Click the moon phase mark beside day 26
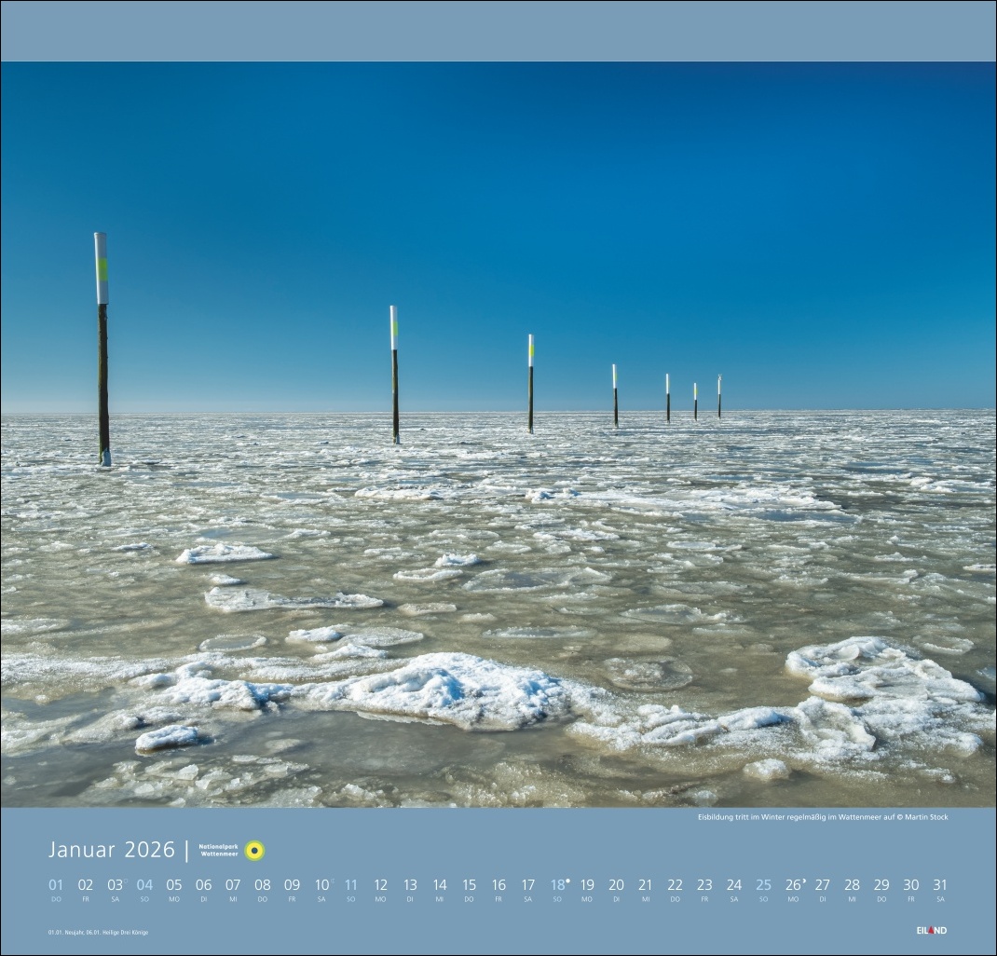This screenshot has height=956, width=997. point(803,880)
